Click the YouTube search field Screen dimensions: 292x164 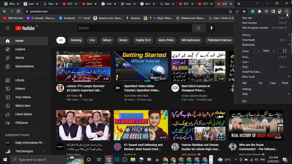click(x=135, y=28)
